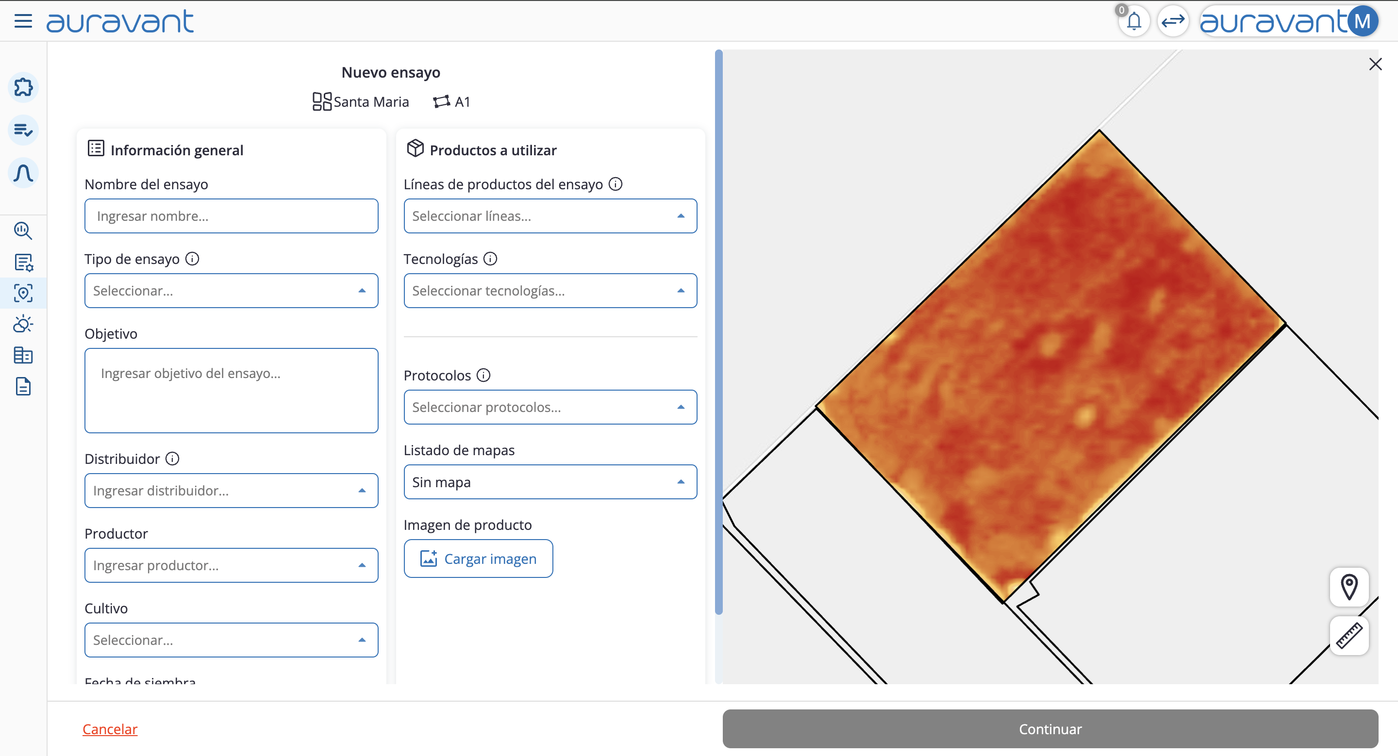Viewport: 1398px width, 756px height.
Task: Click the form's vertical scrollbar
Action: click(x=718, y=331)
